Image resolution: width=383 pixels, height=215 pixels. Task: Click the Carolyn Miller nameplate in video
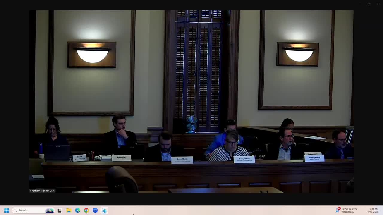point(244,159)
